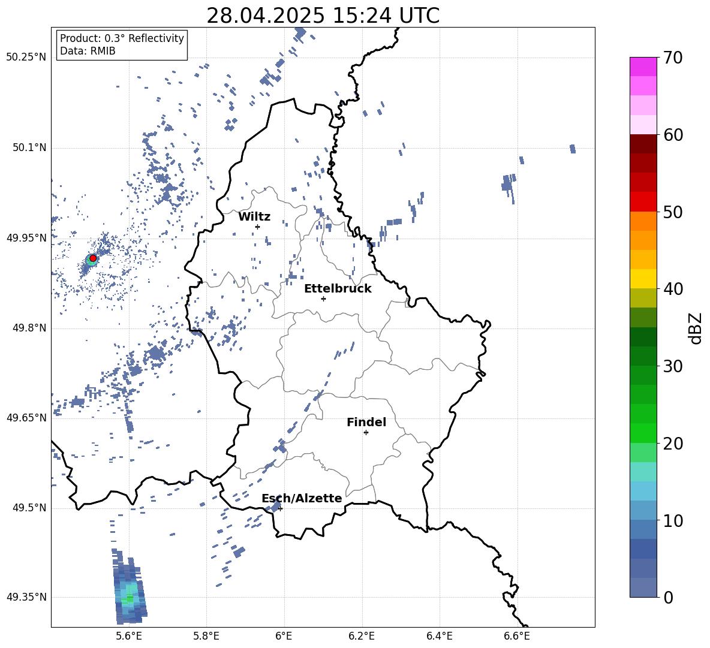Click the 5.8°E longitude label
This screenshot has height=648, width=710.
[206, 636]
